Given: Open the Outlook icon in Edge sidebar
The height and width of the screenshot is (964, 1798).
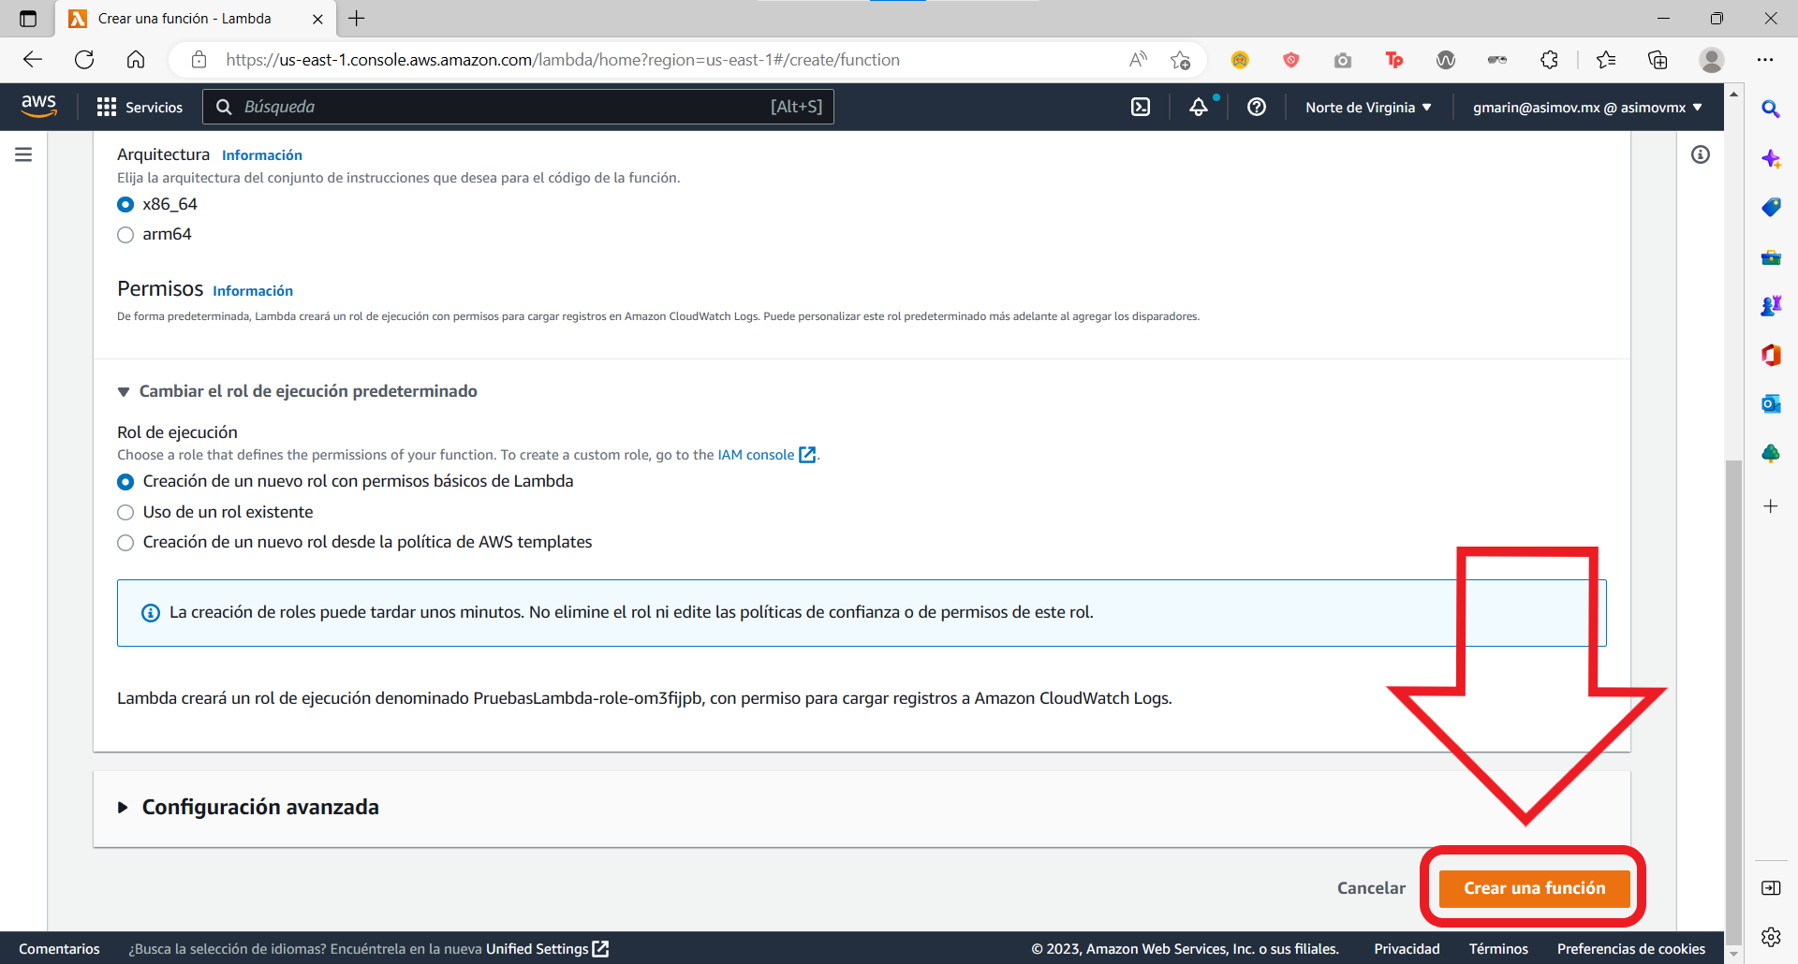Looking at the screenshot, I should [x=1771, y=403].
